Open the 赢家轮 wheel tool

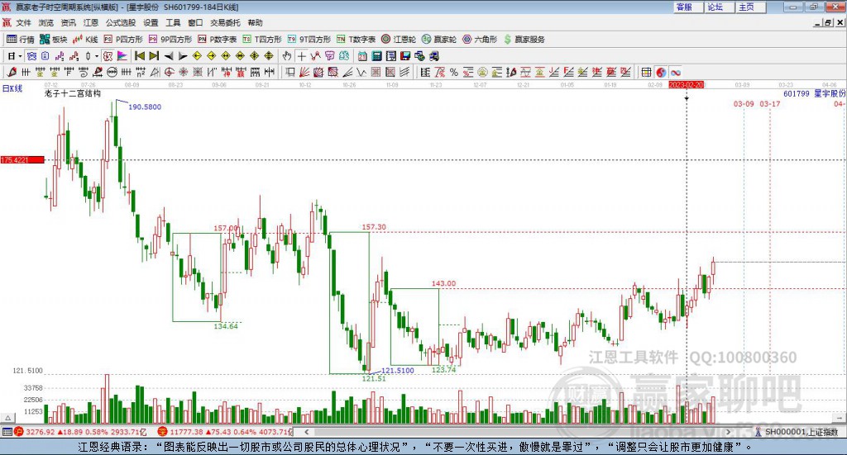(x=439, y=39)
